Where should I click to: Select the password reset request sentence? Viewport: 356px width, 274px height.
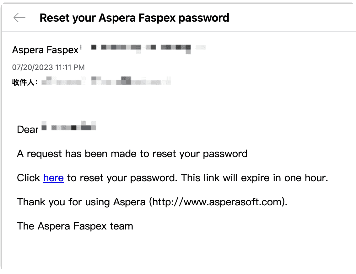[x=132, y=154]
